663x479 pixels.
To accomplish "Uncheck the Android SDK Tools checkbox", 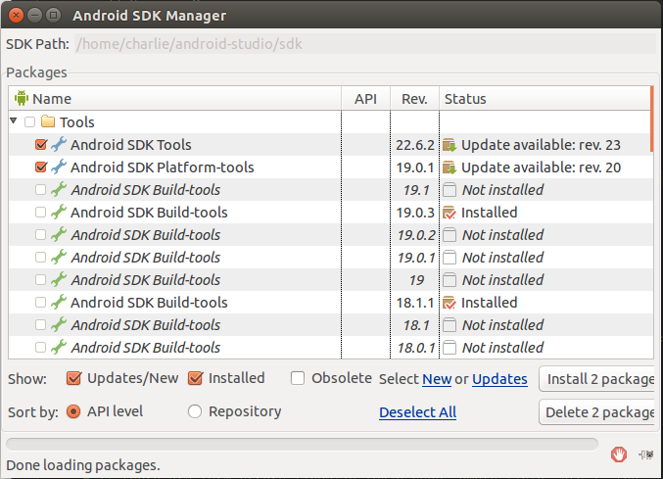I will 40,145.
